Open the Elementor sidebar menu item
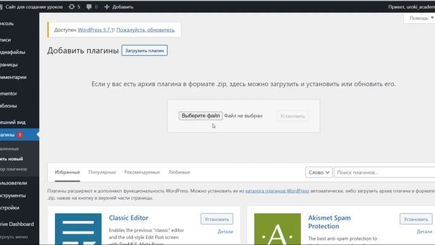This screenshot has width=435, height=245. click(x=20, y=94)
